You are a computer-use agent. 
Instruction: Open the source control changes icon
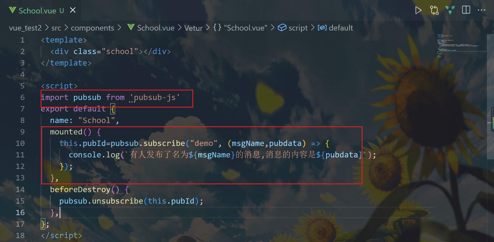(434, 10)
